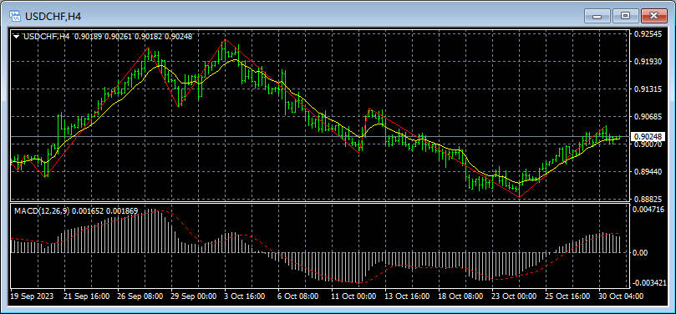Click the USDCHF,H4 title bar text
This screenshot has width=676, height=314.
(x=53, y=17)
